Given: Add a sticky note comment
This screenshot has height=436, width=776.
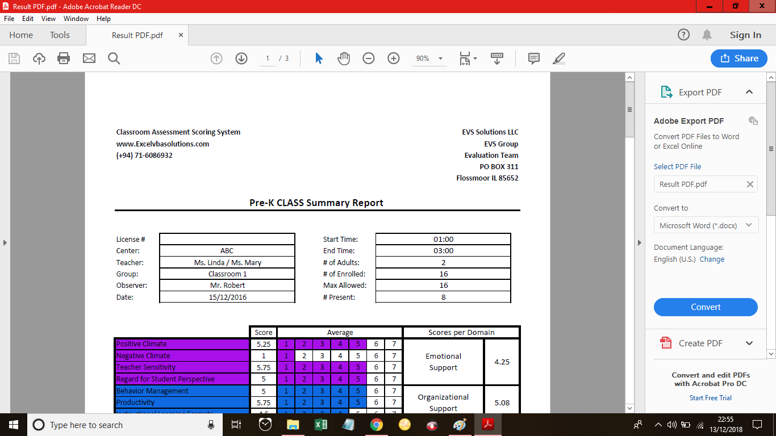Looking at the screenshot, I should point(533,58).
